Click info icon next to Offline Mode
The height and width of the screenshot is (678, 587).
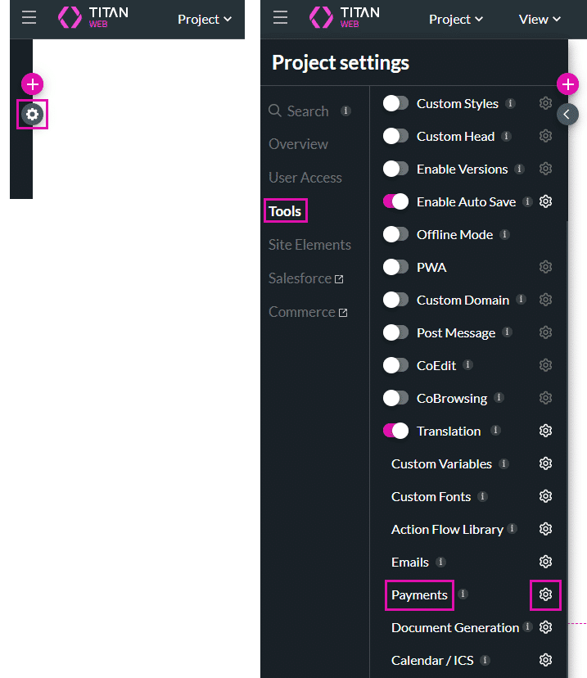tap(504, 234)
